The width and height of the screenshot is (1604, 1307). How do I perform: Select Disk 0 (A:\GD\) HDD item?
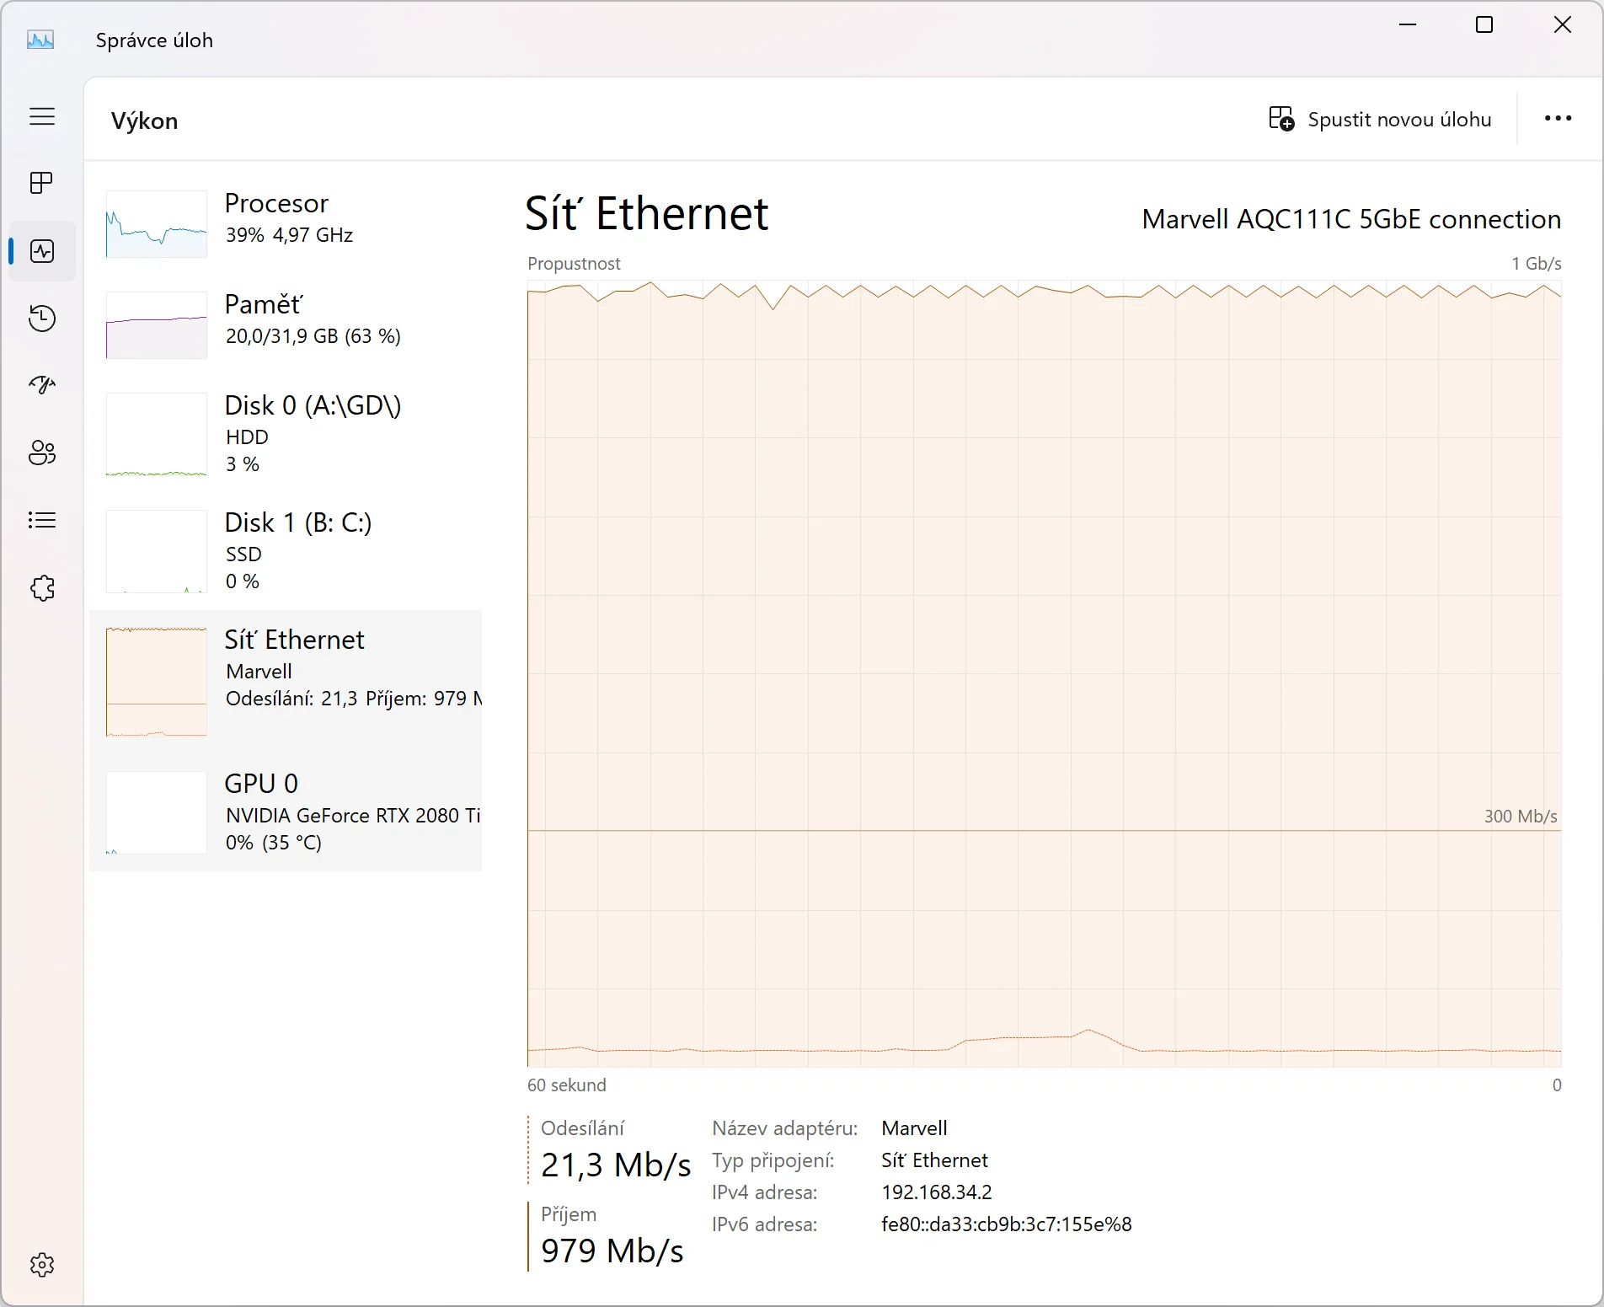point(286,434)
